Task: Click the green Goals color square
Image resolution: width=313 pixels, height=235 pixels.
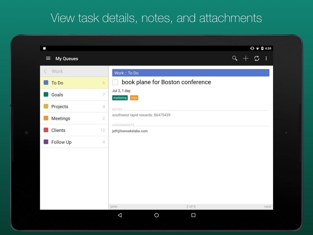Action: point(46,94)
